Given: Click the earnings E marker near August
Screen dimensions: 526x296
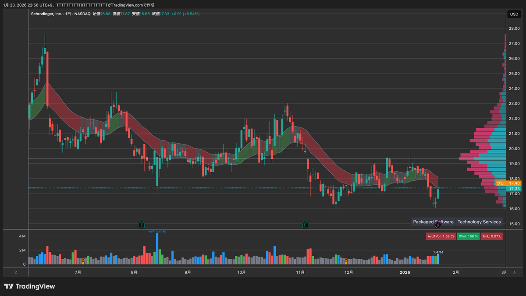Looking at the screenshot, I should [x=142, y=225].
